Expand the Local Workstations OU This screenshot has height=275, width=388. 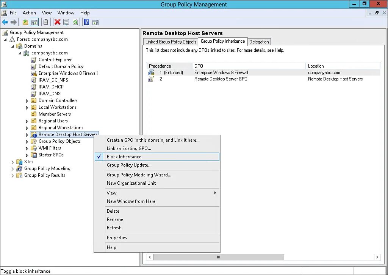(27, 108)
